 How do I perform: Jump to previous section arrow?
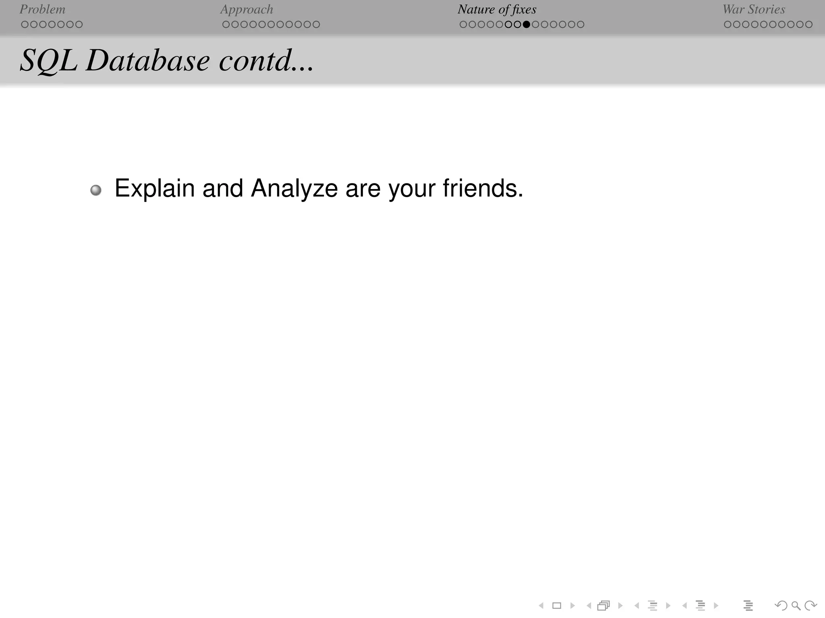[x=684, y=606]
